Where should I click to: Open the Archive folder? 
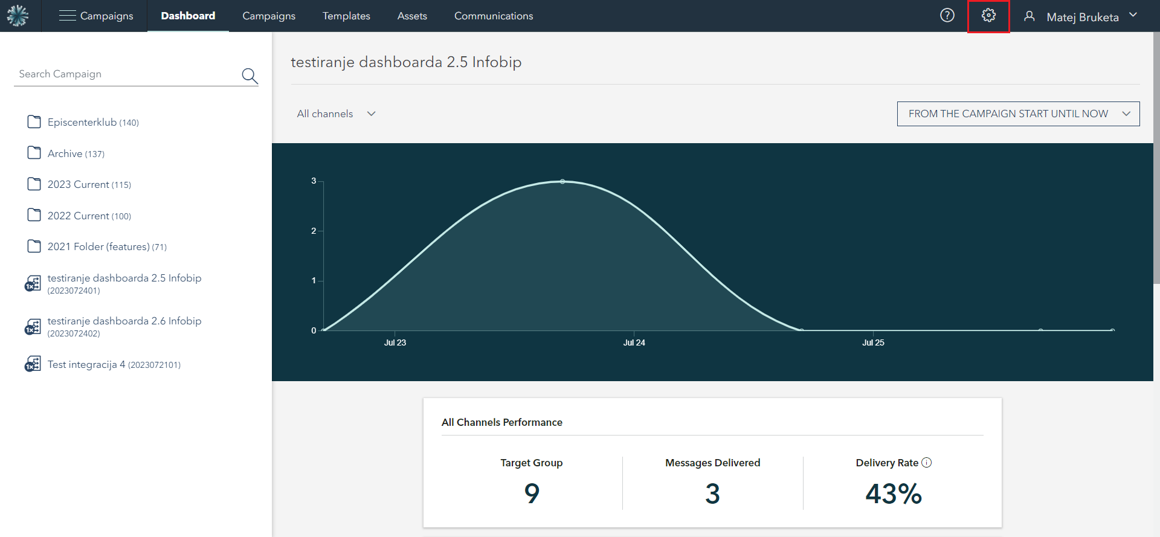coord(65,153)
